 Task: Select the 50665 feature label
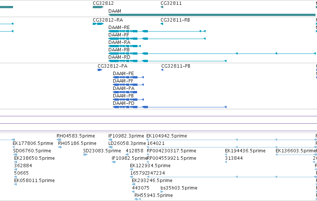(x=22, y=174)
